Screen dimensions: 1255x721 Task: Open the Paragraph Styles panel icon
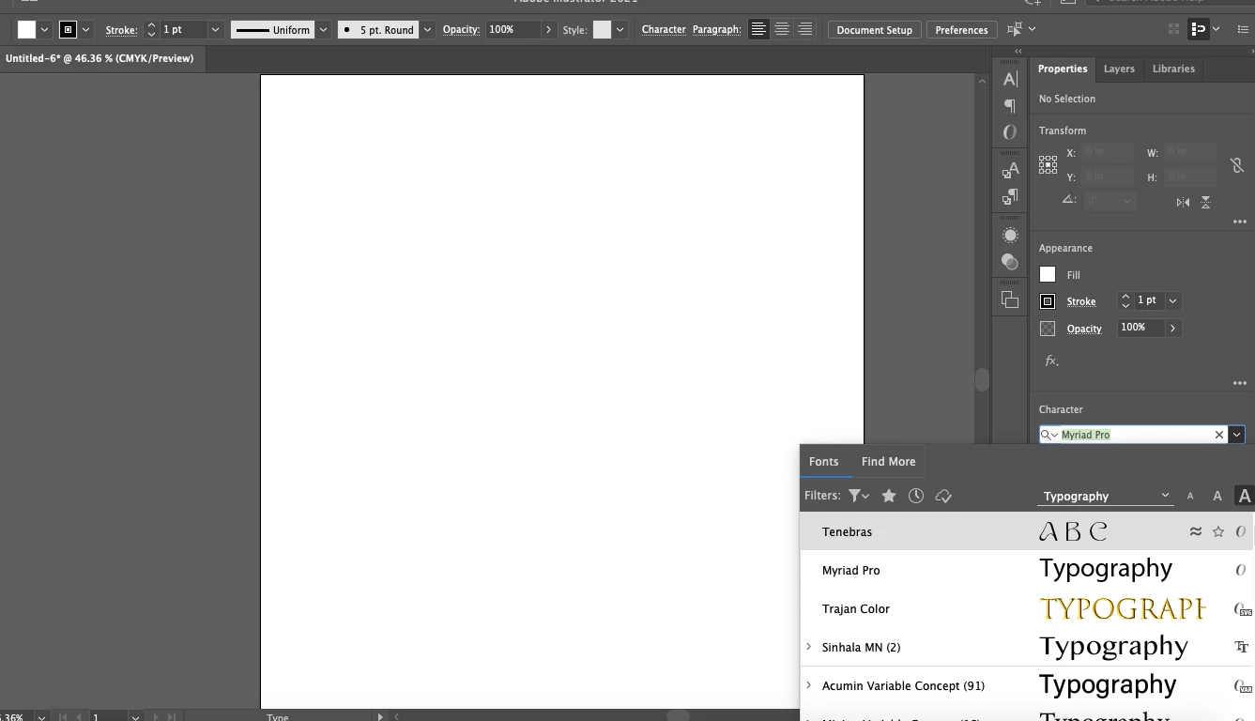pyautogui.click(x=1010, y=196)
